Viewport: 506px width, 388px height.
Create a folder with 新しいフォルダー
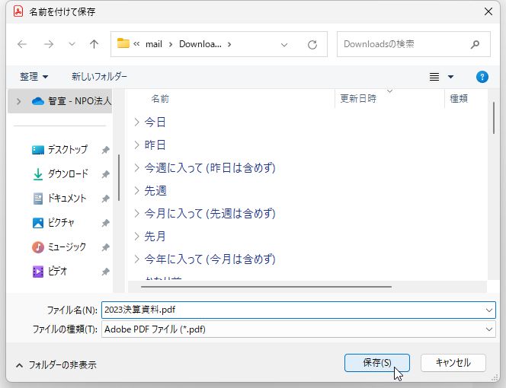[x=99, y=77]
